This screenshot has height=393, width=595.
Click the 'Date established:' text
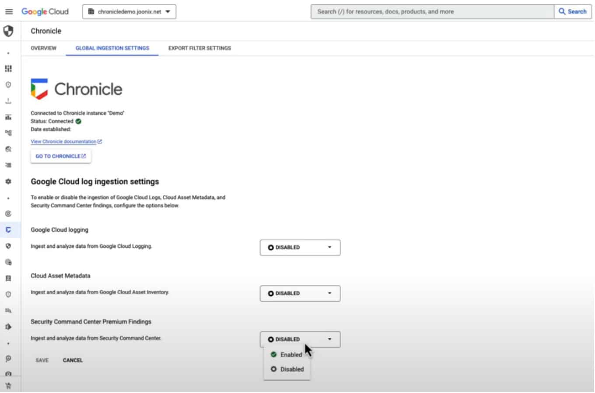(51, 129)
